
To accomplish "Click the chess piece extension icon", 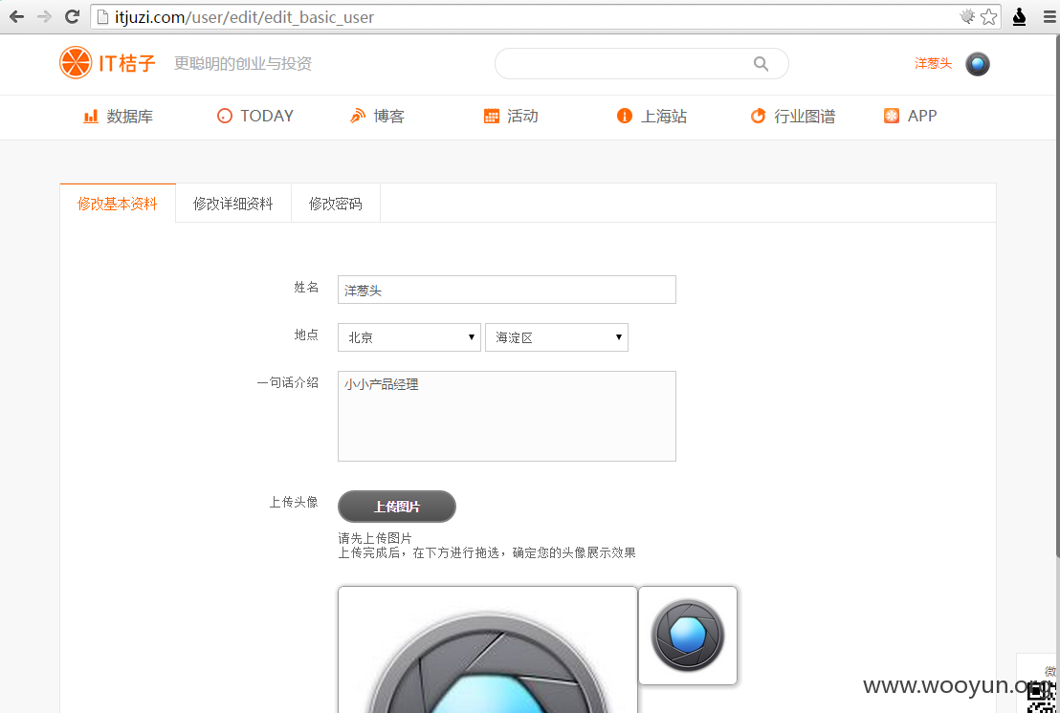I will click(1020, 17).
